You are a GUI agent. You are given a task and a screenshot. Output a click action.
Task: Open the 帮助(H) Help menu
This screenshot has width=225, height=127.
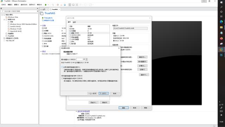[x=39, y=5]
